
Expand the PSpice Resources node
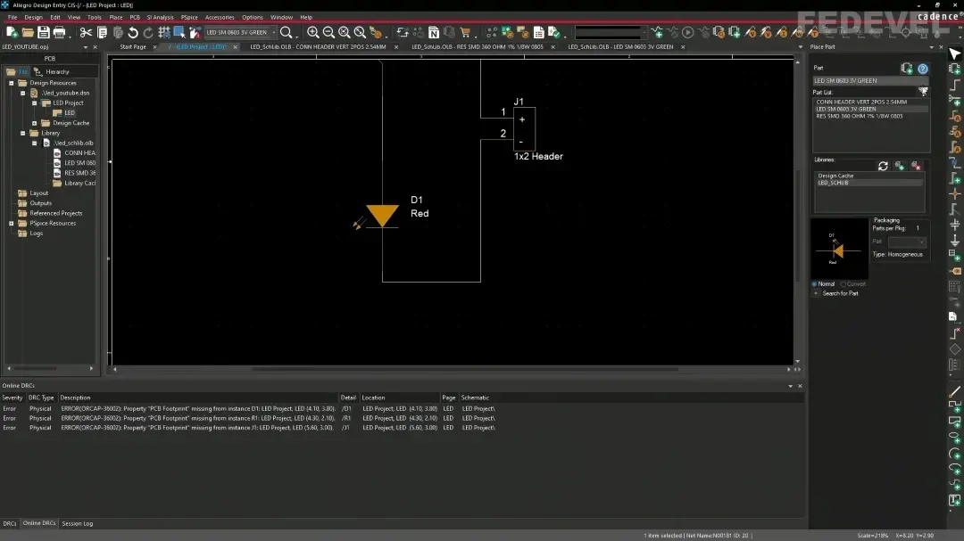coord(11,223)
